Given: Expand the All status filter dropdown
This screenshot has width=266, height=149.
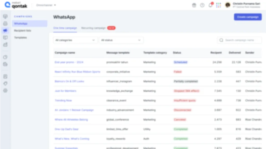Looking at the screenshot, I should coord(121,40).
